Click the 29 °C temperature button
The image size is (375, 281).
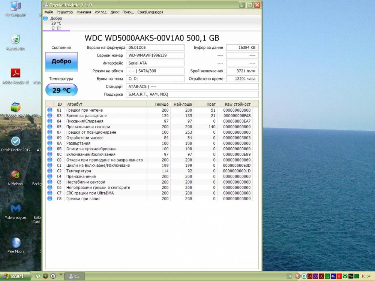(61, 90)
